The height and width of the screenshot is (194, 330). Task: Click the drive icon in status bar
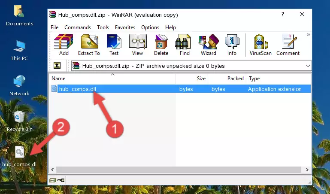tap(53, 180)
